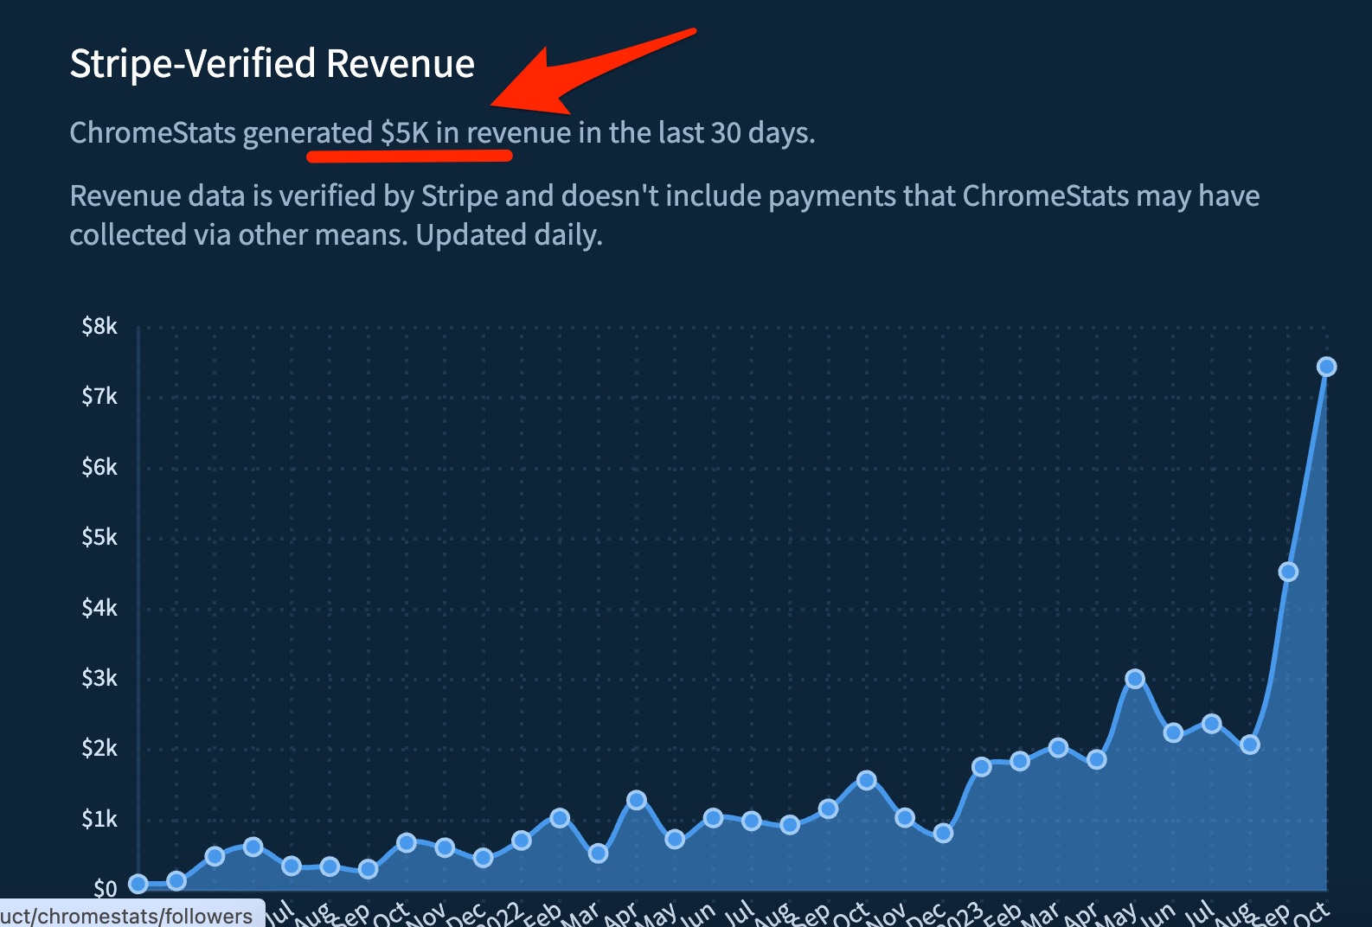The height and width of the screenshot is (927, 1372).
Task: Select the Jul 2023 data point near $2.4k
Action: click(1211, 723)
